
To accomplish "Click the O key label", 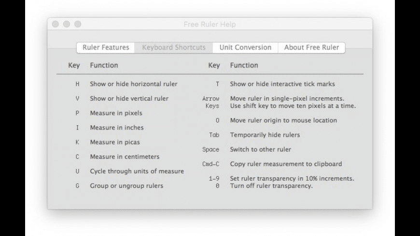I will coord(218,120).
